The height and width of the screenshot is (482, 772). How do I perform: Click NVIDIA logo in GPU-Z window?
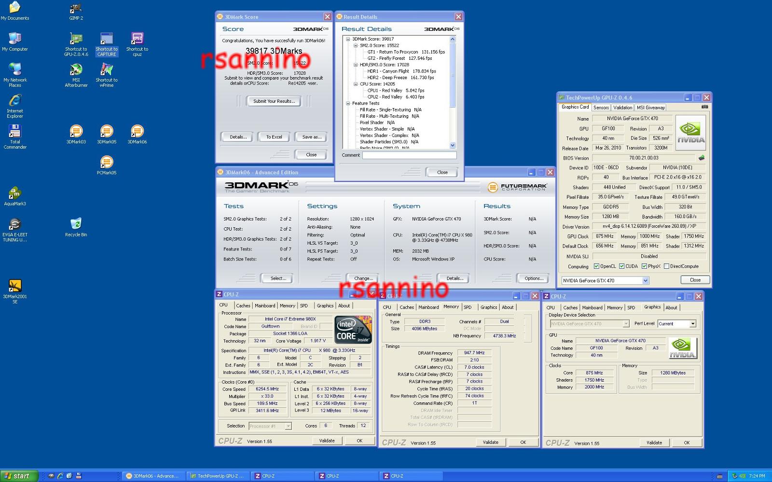coord(690,133)
